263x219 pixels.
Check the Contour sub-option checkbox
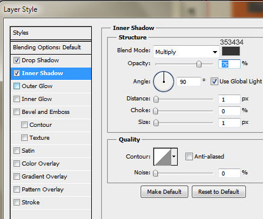(24, 124)
